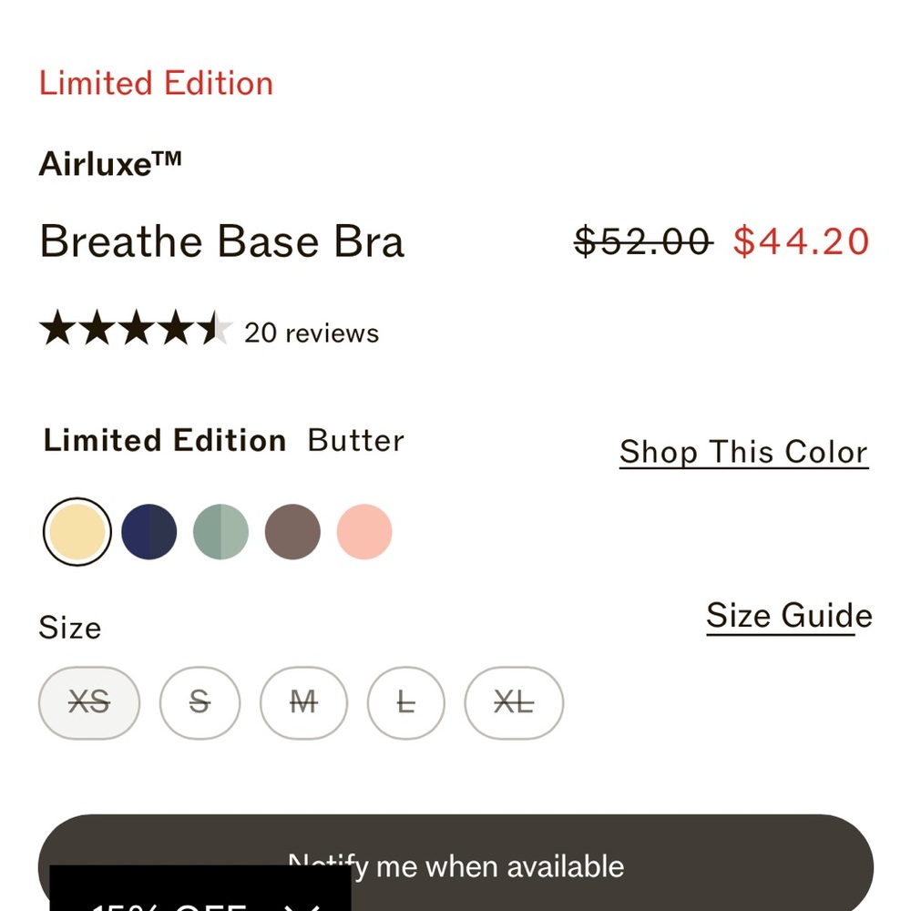Viewport: 911px width, 911px height.
Task: Choose size XL
Action: coord(514,701)
